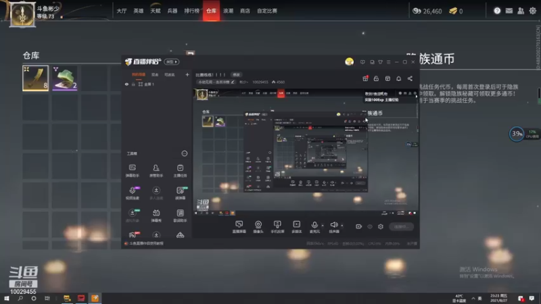Toggle lock on 全屏 1 source
The width and height of the screenshot is (541, 304).
(133, 84)
